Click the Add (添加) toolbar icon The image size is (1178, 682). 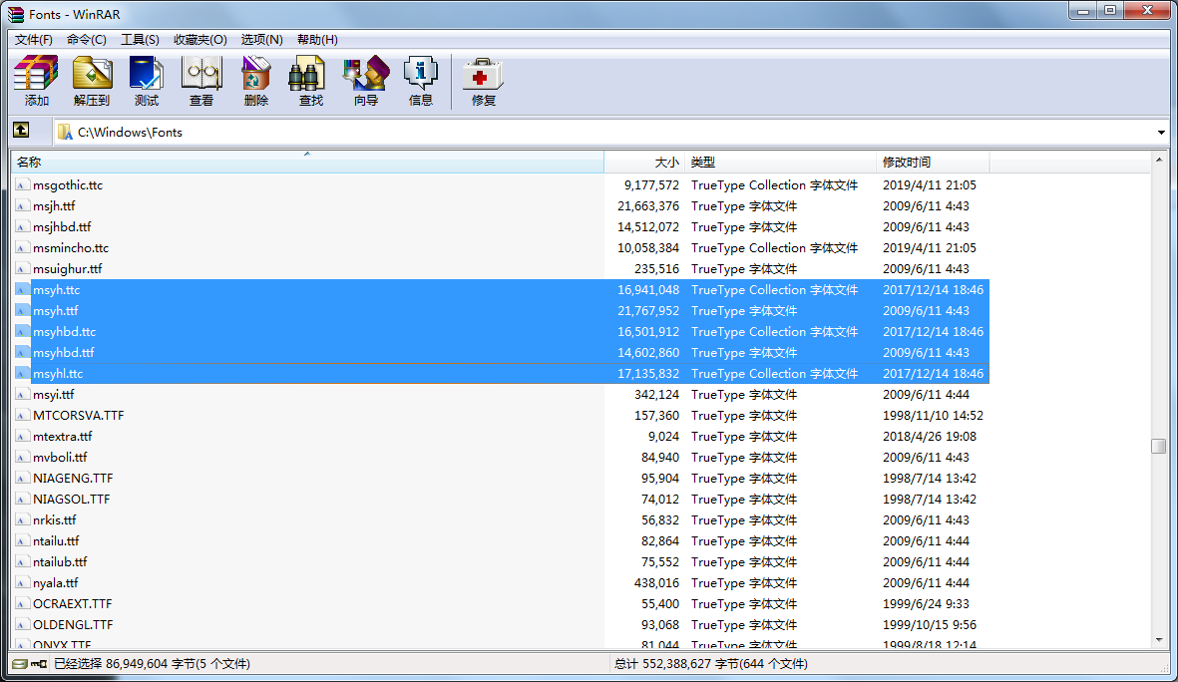[x=36, y=81]
